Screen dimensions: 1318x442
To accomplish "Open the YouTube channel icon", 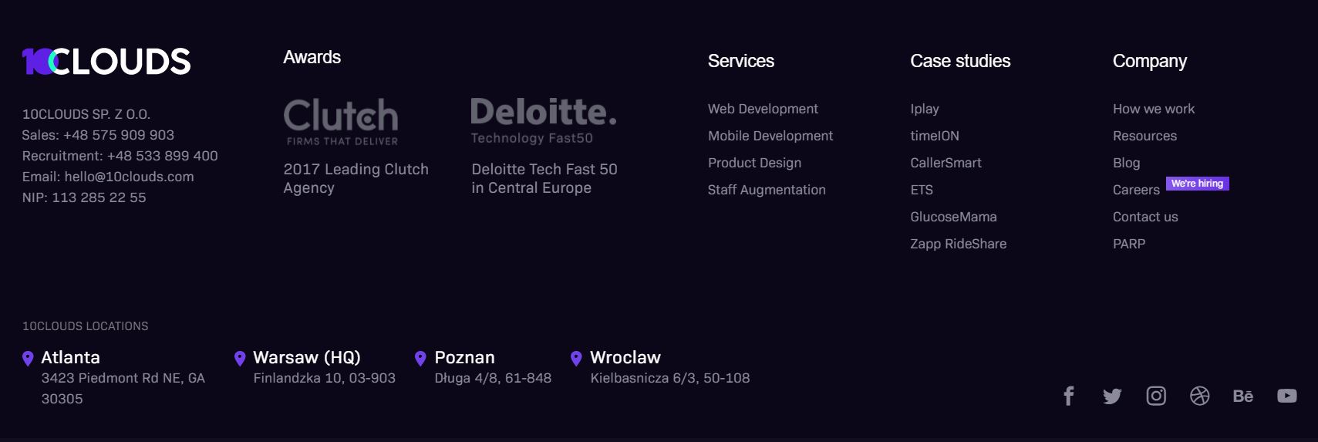I will (x=1286, y=396).
